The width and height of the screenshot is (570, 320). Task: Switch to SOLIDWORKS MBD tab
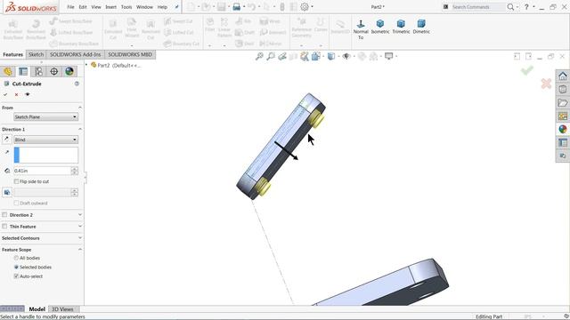click(130, 54)
